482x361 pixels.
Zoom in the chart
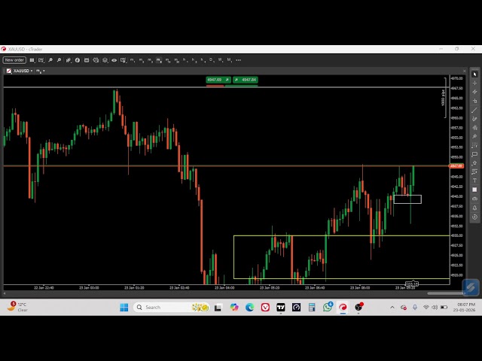[50, 60]
